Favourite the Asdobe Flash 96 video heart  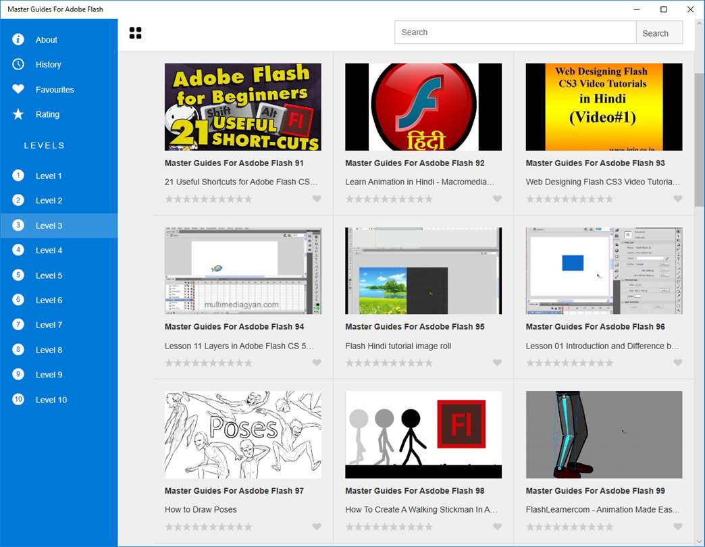click(x=678, y=363)
